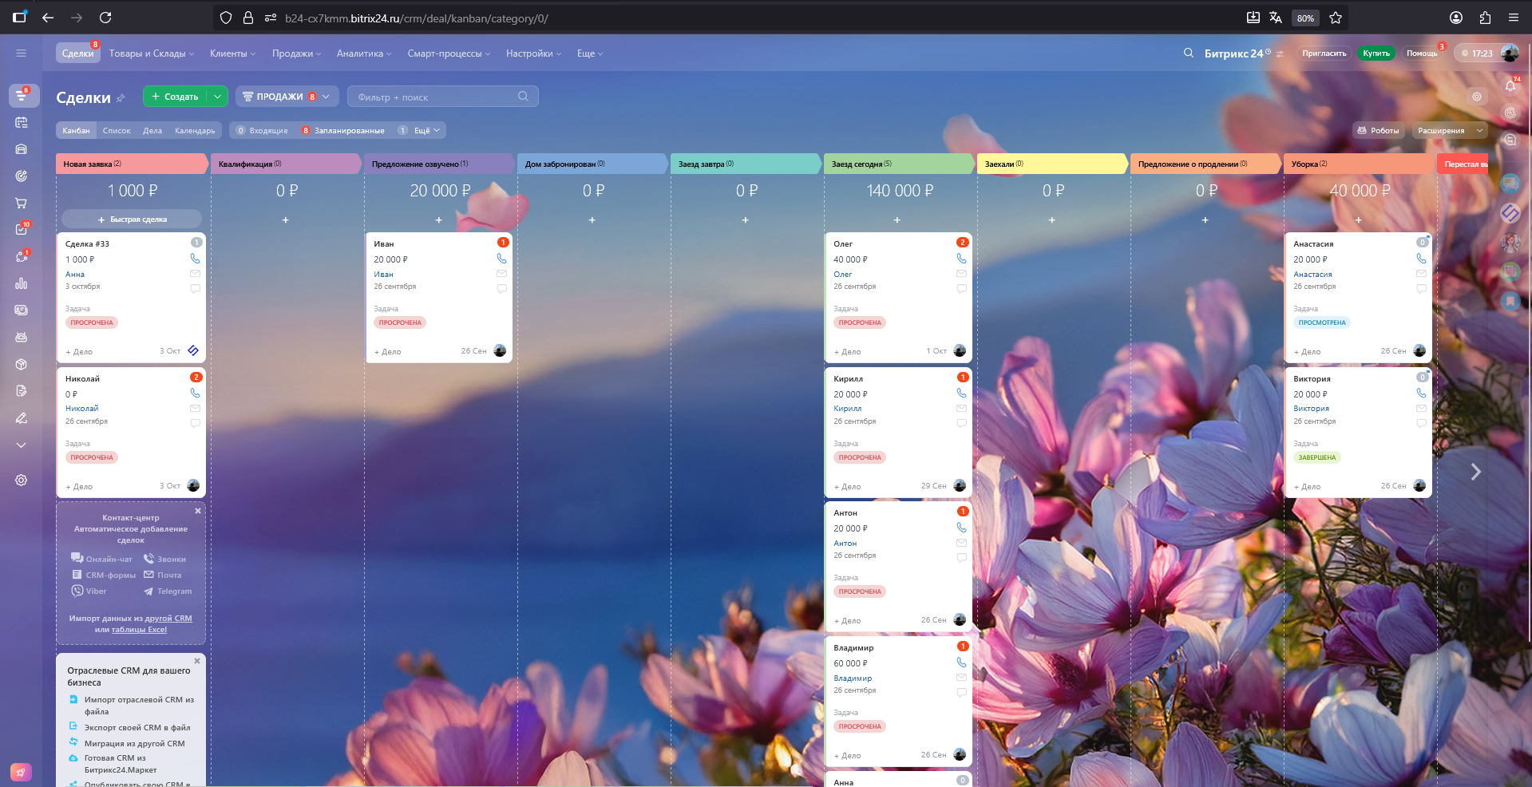Open Tasks checkmark icon with badge 10
1532x787 pixels.
click(x=22, y=229)
